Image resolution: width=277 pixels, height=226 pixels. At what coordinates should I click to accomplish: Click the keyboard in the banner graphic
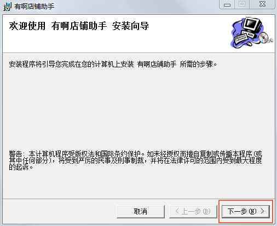click(x=241, y=38)
